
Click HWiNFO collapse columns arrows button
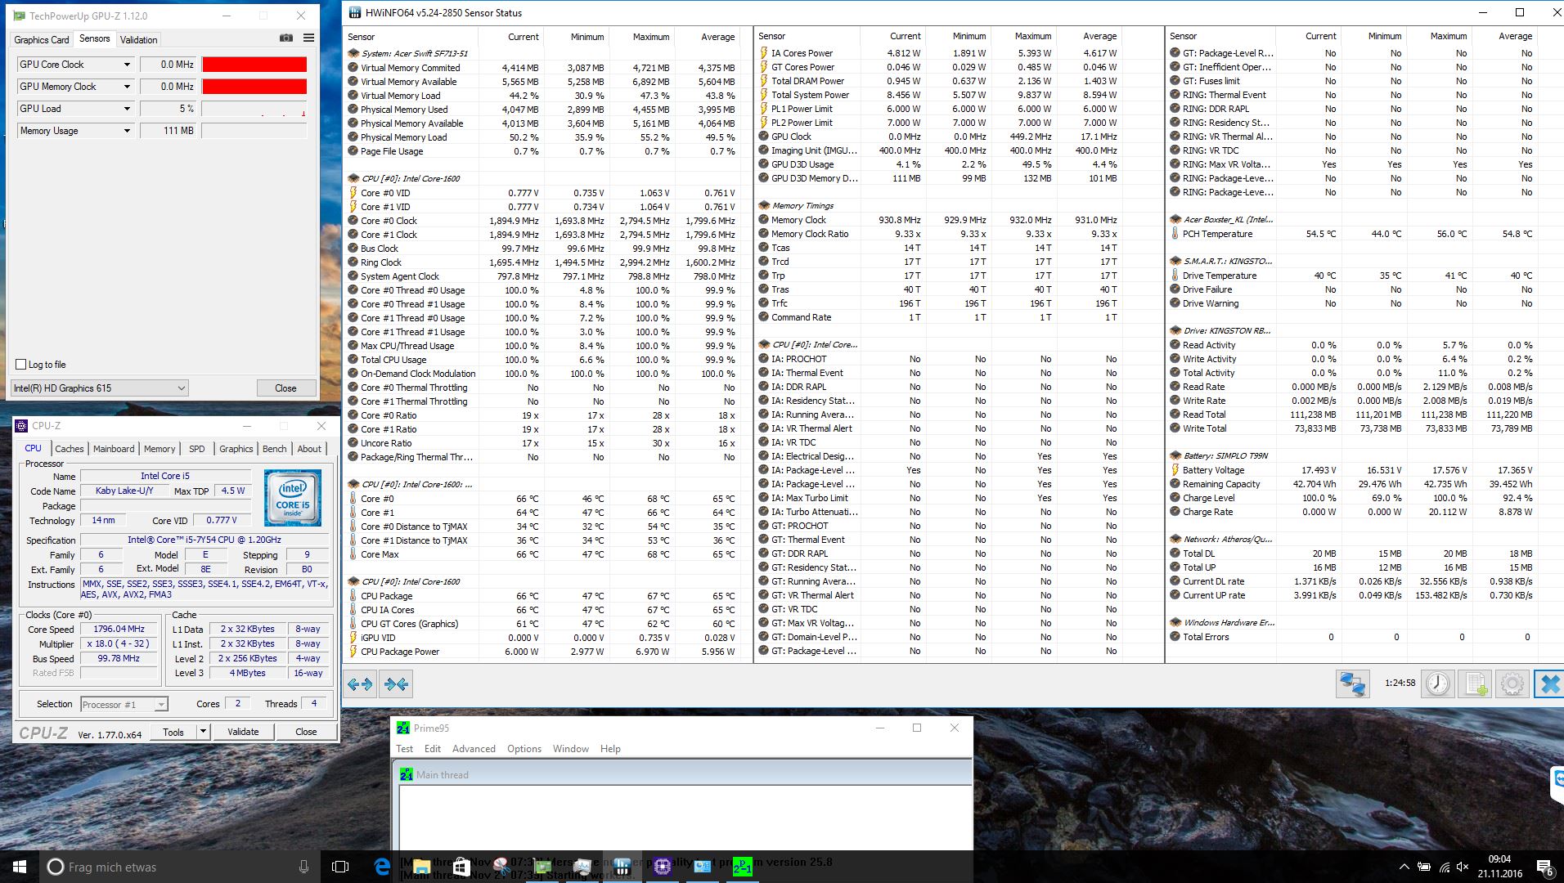click(x=397, y=684)
